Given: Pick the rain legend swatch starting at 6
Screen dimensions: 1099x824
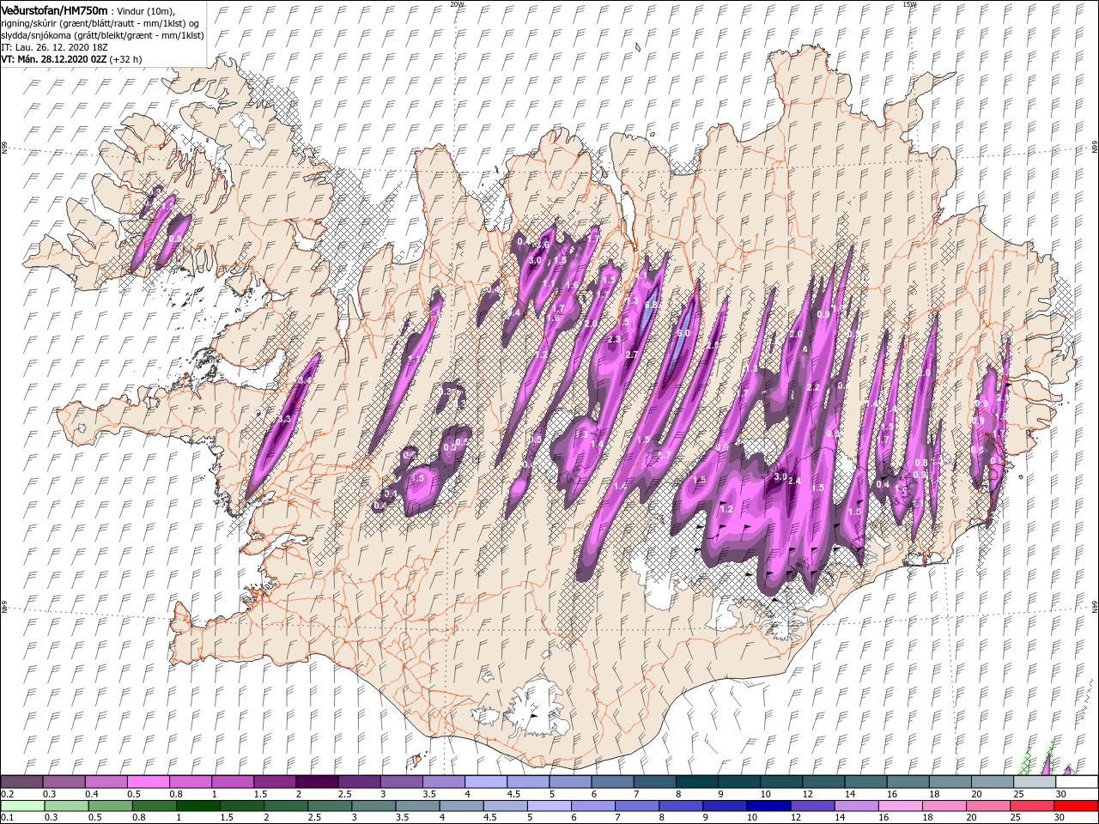Looking at the screenshot, I should 593,806.
